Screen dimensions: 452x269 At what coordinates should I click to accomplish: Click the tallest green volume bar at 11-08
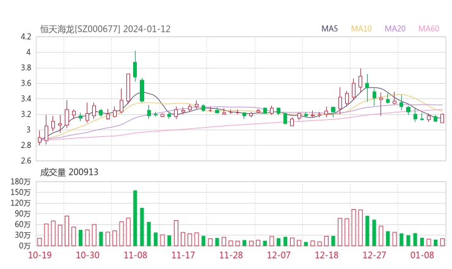(x=135, y=218)
